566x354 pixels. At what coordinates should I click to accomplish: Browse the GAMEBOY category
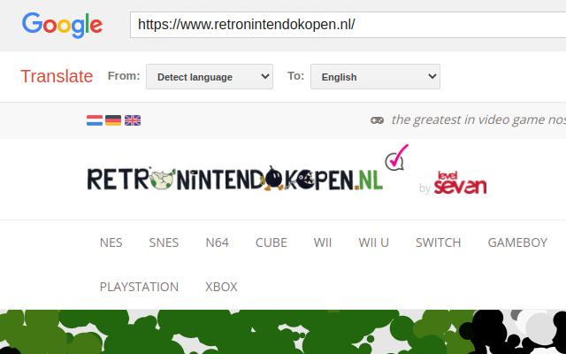coord(517,242)
